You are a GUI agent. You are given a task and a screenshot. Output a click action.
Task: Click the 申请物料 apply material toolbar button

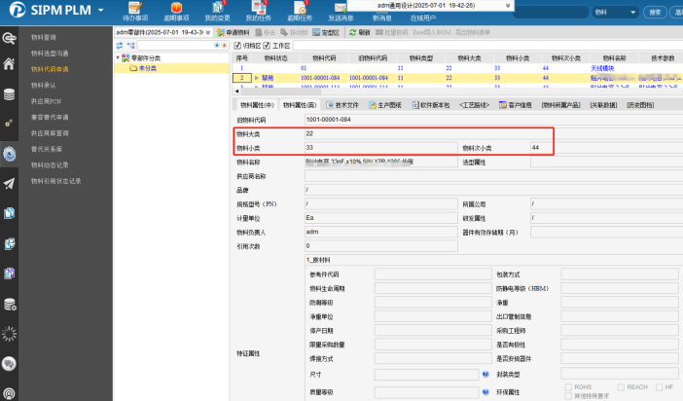tap(234, 33)
